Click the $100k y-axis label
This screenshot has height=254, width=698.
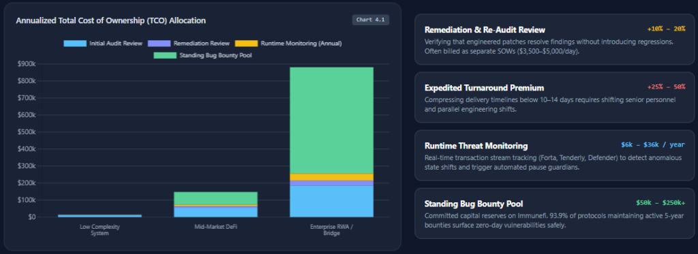pos(26,200)
